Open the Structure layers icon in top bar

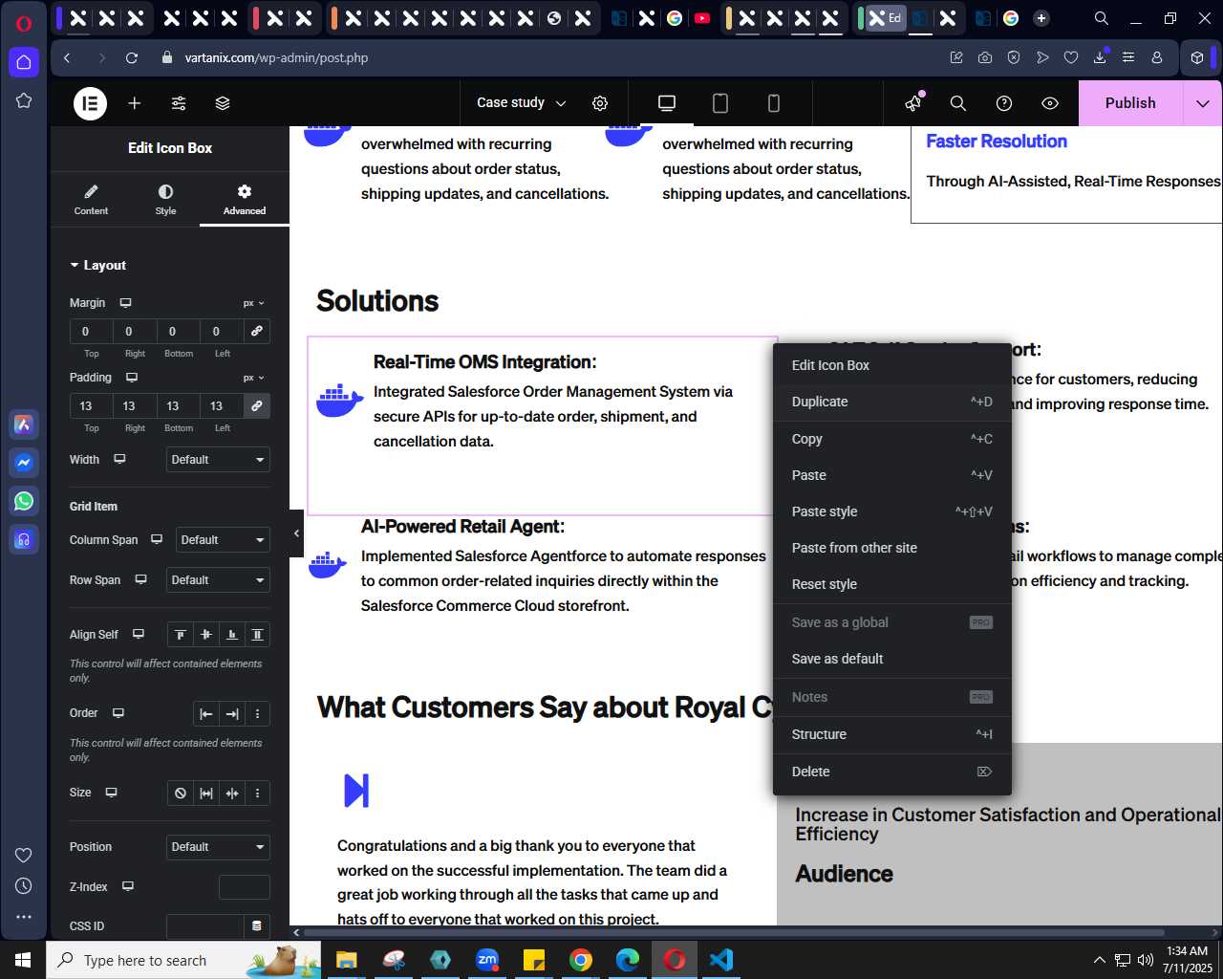(223, 103)
